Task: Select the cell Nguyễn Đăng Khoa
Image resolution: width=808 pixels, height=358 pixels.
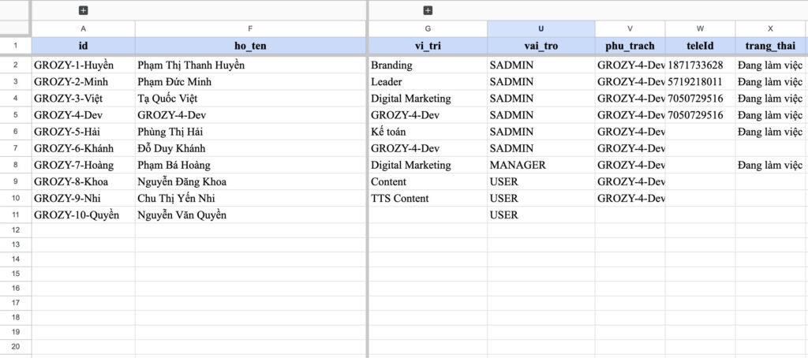Action: pyautogui.click(x=181, y=181)
